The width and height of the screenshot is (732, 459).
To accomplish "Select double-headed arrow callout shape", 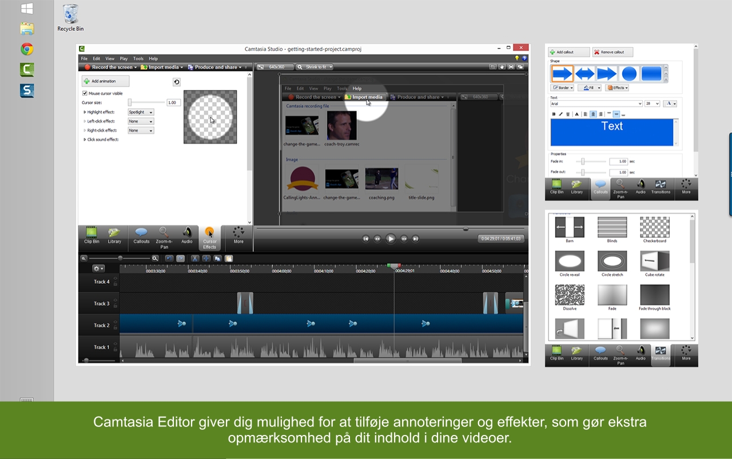I will (x=584, y=73).
